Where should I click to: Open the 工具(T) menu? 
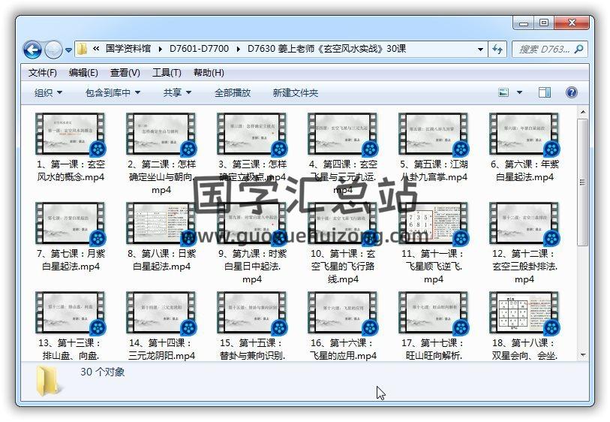click(x=167, y=72)
